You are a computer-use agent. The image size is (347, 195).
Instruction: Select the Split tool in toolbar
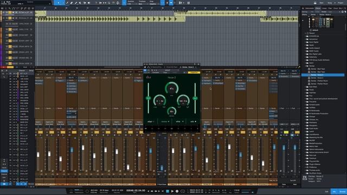pyautogui.click(x=67, y=3)
